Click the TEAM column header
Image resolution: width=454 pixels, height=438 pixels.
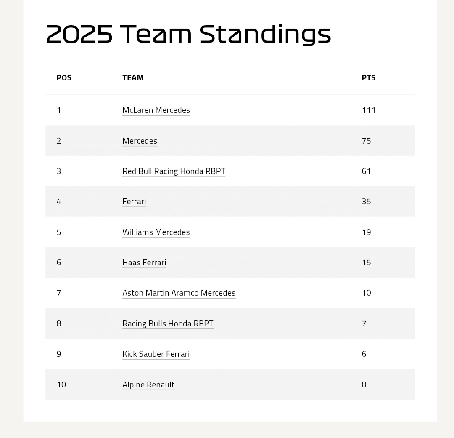(x=133, y=78)
